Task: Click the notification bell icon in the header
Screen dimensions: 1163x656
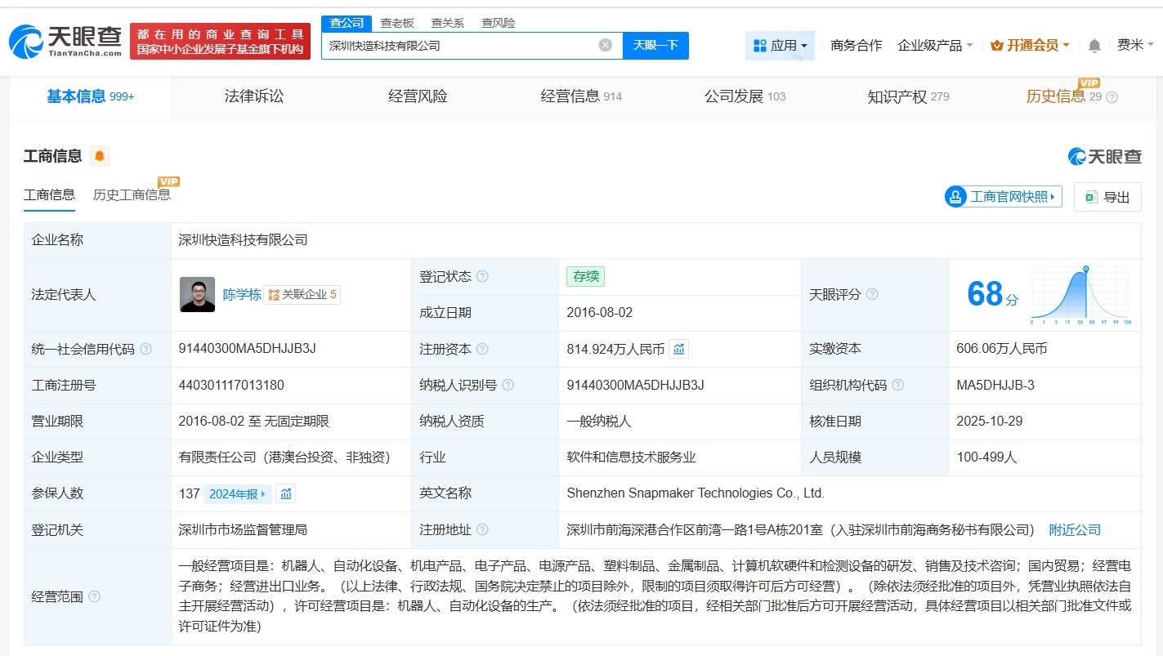Action: coord(1094,46)
